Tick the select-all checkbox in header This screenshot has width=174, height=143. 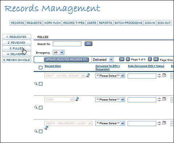point(41,68)
